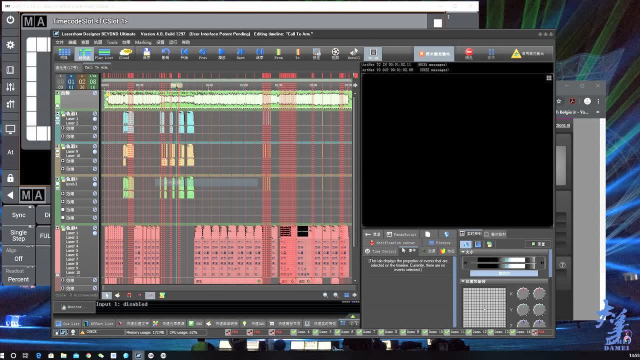Disable 轨道2 with its circle toggle

coord(95,146)
